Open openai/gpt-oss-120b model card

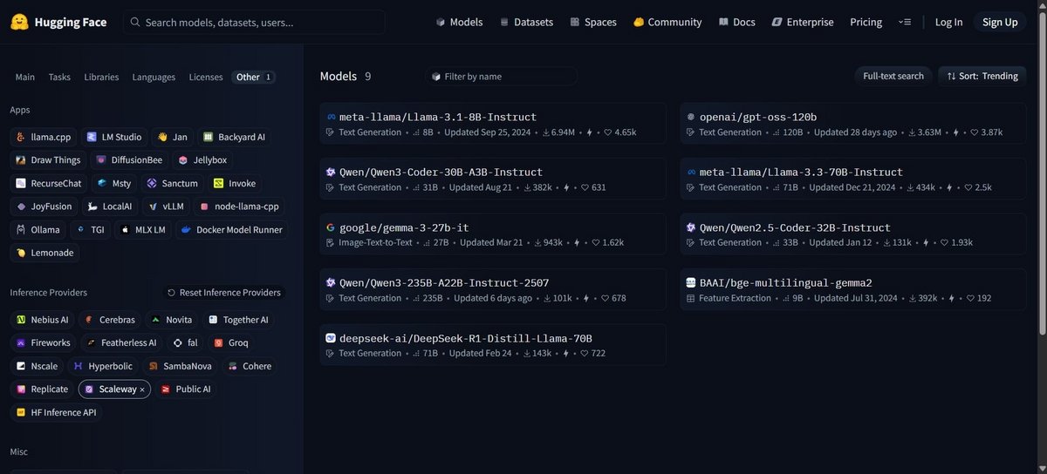(853, 124)
